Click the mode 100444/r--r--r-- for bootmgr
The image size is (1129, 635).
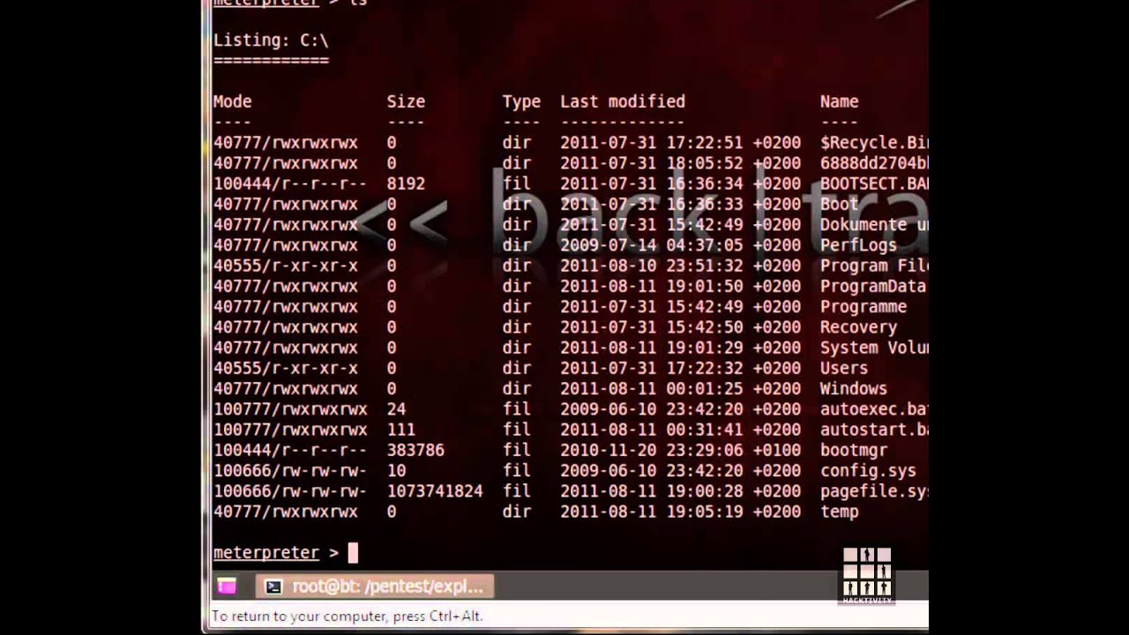(290, 451)
